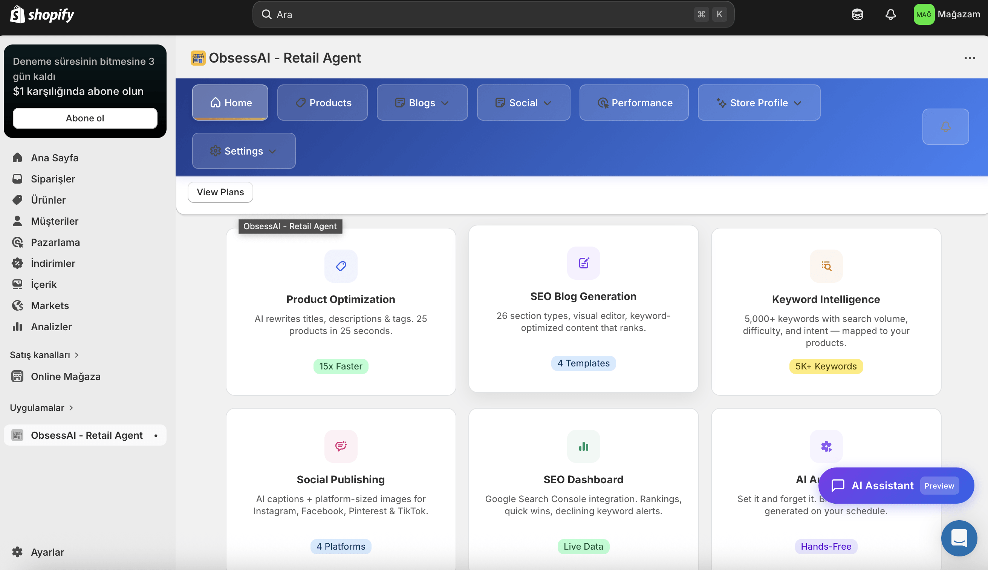
Task: Click the Abone ol button
Action: (x=85, y=118)
